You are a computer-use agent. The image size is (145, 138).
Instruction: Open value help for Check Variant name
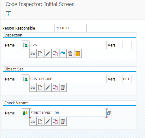click(109, 113)
